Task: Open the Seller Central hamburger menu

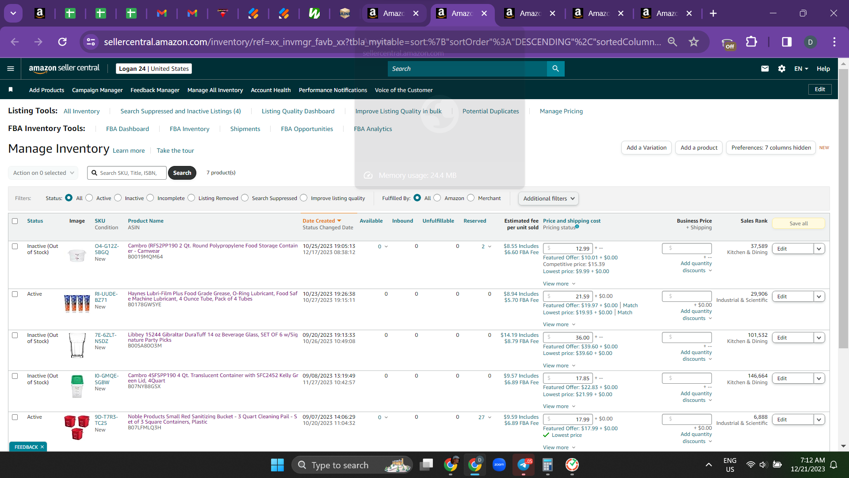Action: [x=11, y=69]
